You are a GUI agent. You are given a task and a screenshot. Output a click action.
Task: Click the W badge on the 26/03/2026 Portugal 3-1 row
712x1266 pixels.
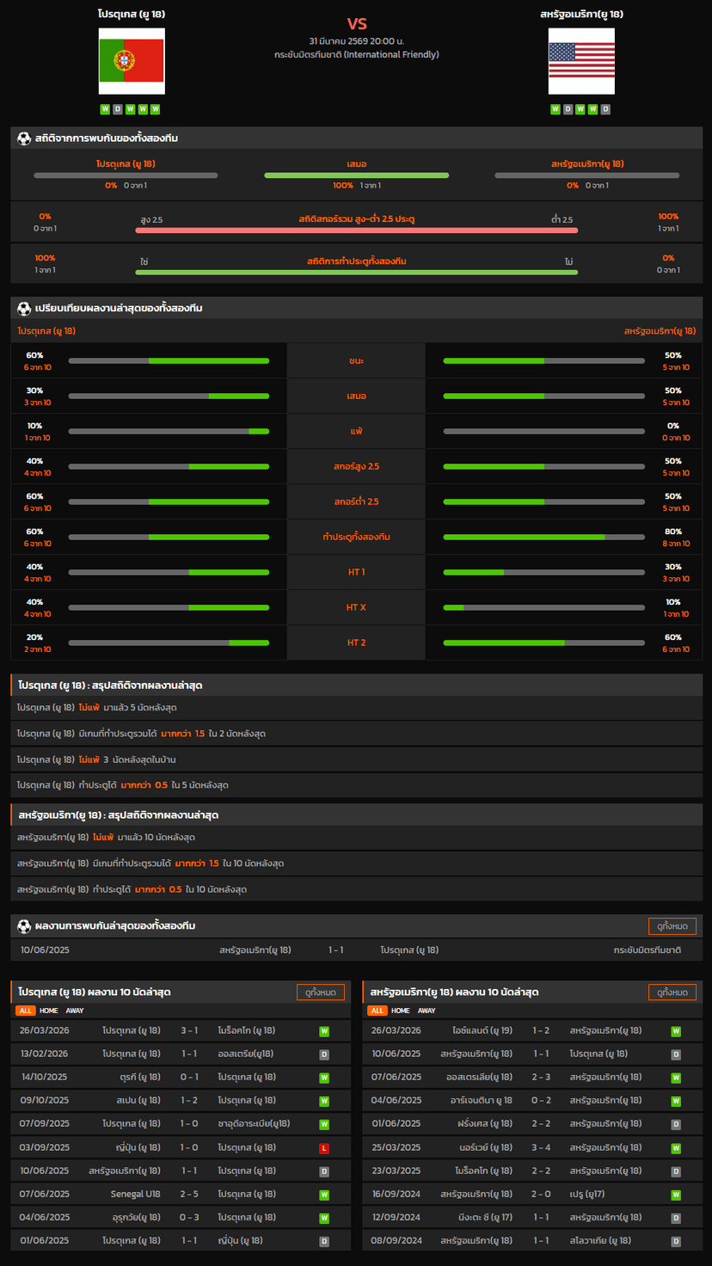tap(324, 1031)
